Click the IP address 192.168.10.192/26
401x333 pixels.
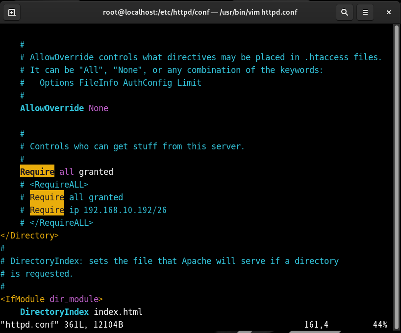pyautogui.click(x=125, y=210)
